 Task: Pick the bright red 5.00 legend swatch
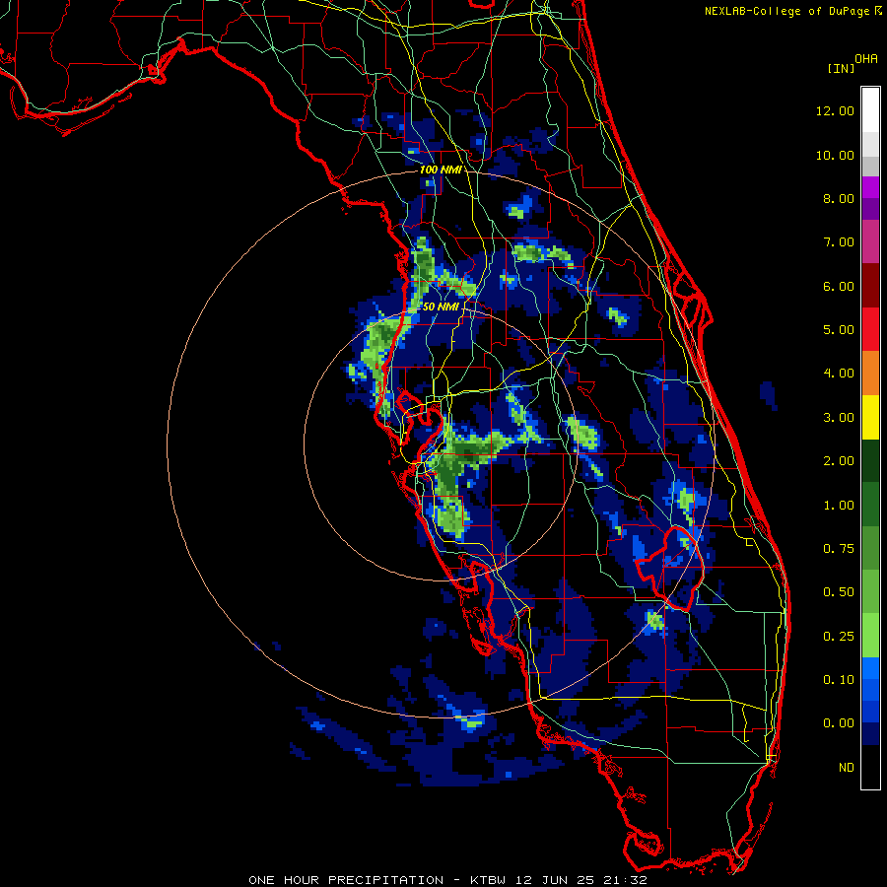click(x=870, y=329)
